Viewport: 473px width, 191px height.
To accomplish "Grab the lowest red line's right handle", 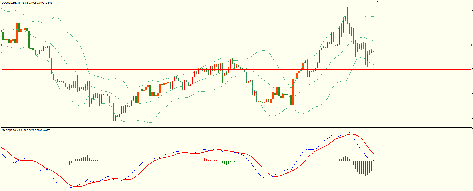I will point(471,69).
